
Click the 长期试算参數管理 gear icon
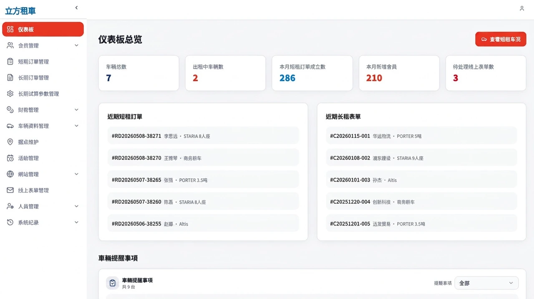click(x=10, y=94)
